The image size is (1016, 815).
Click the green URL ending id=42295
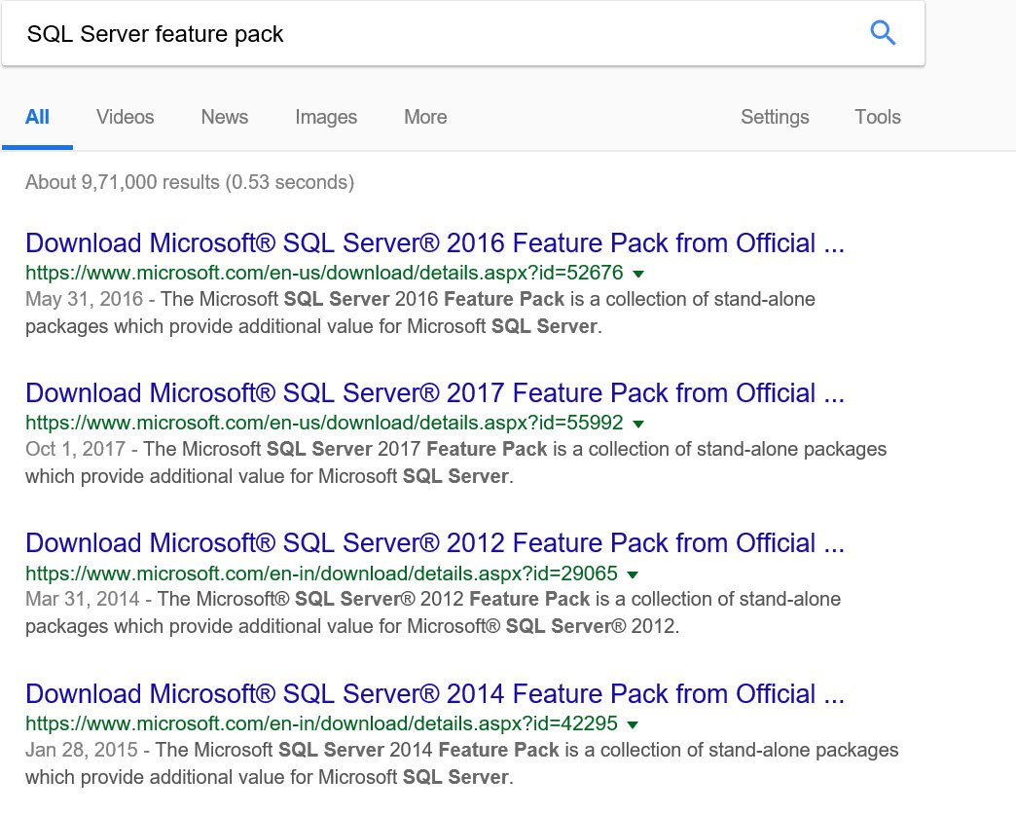(x=321, y=723)
